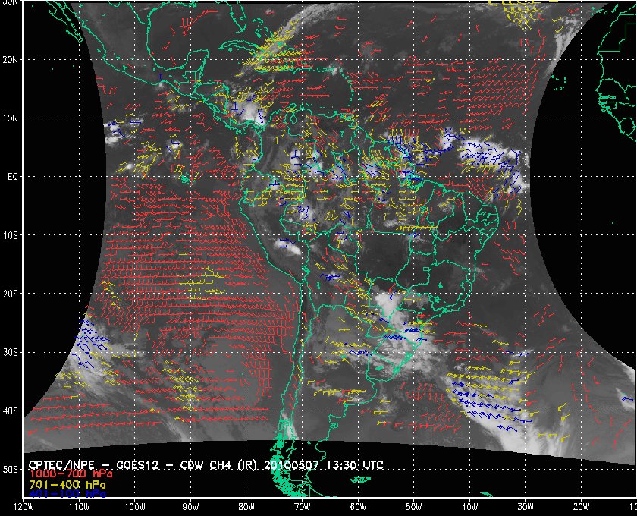The height and width of the screenshot is (516, 637).
Task: Click the 30S latitude label
Action: [11, 353]
